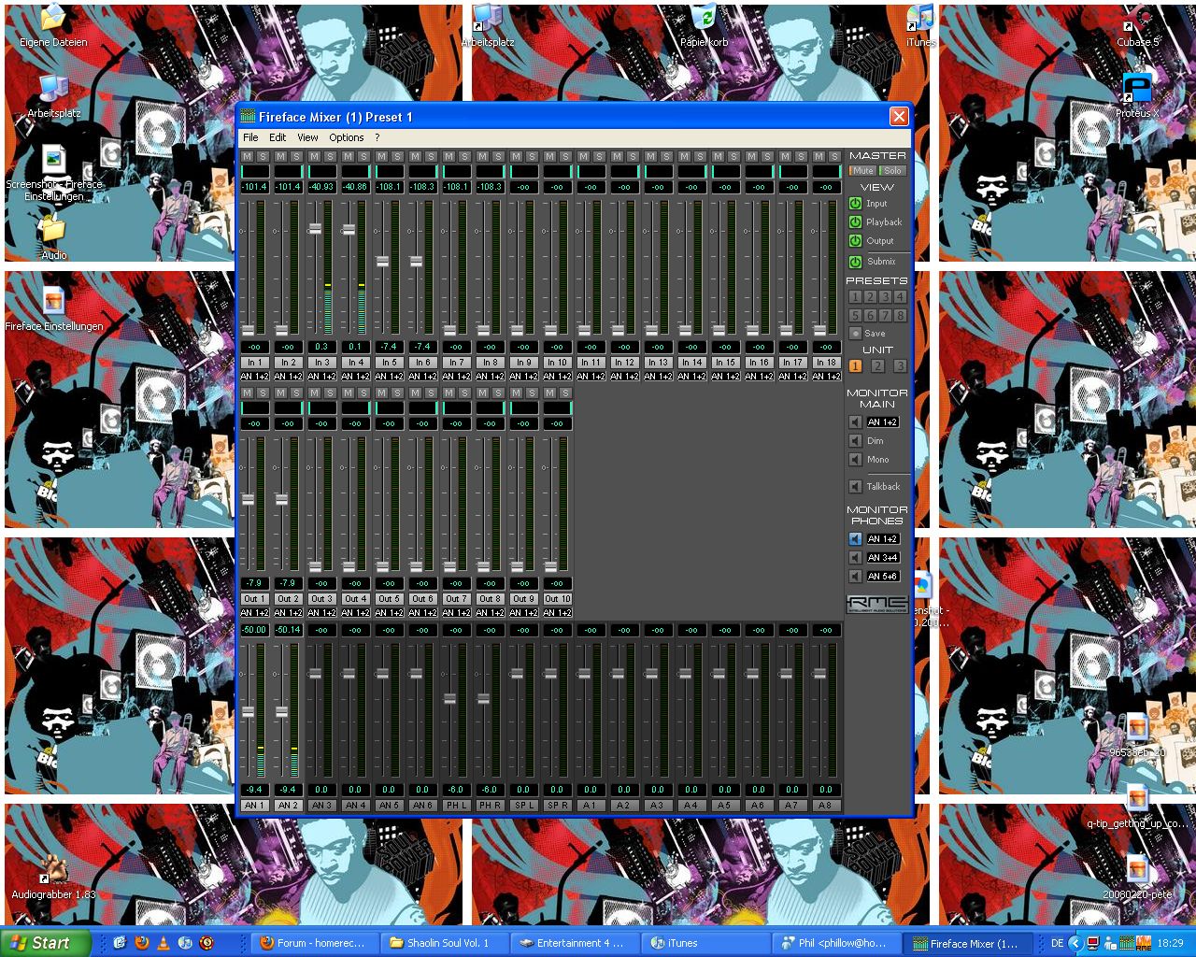
Task: Toggle the Master Mute button
Action: [x=862, y=171]
